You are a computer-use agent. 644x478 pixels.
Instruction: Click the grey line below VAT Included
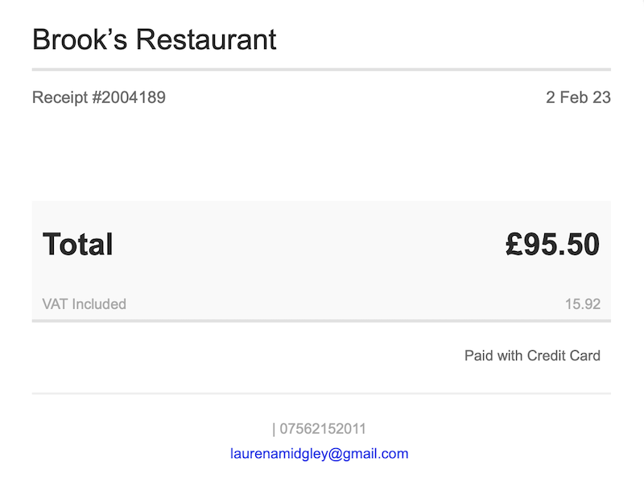pyautogui.click(x=322, y=320)
